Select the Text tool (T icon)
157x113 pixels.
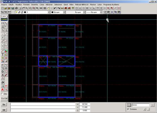point(3,54)
